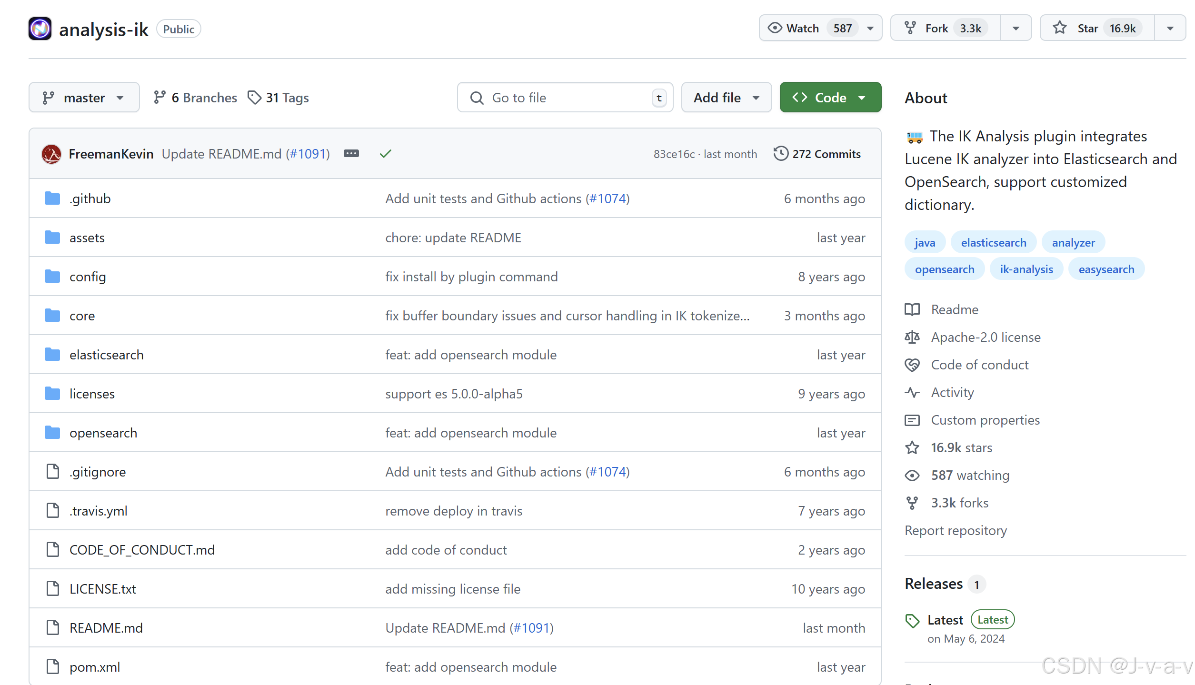Select the elasticsearch topic tag
This screenshot has width=1195, height=685.
point(993,243)
